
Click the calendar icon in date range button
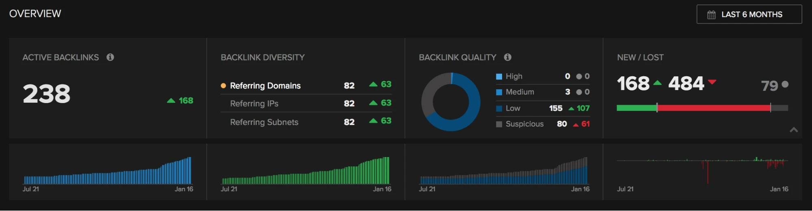(x=711, y=15)
